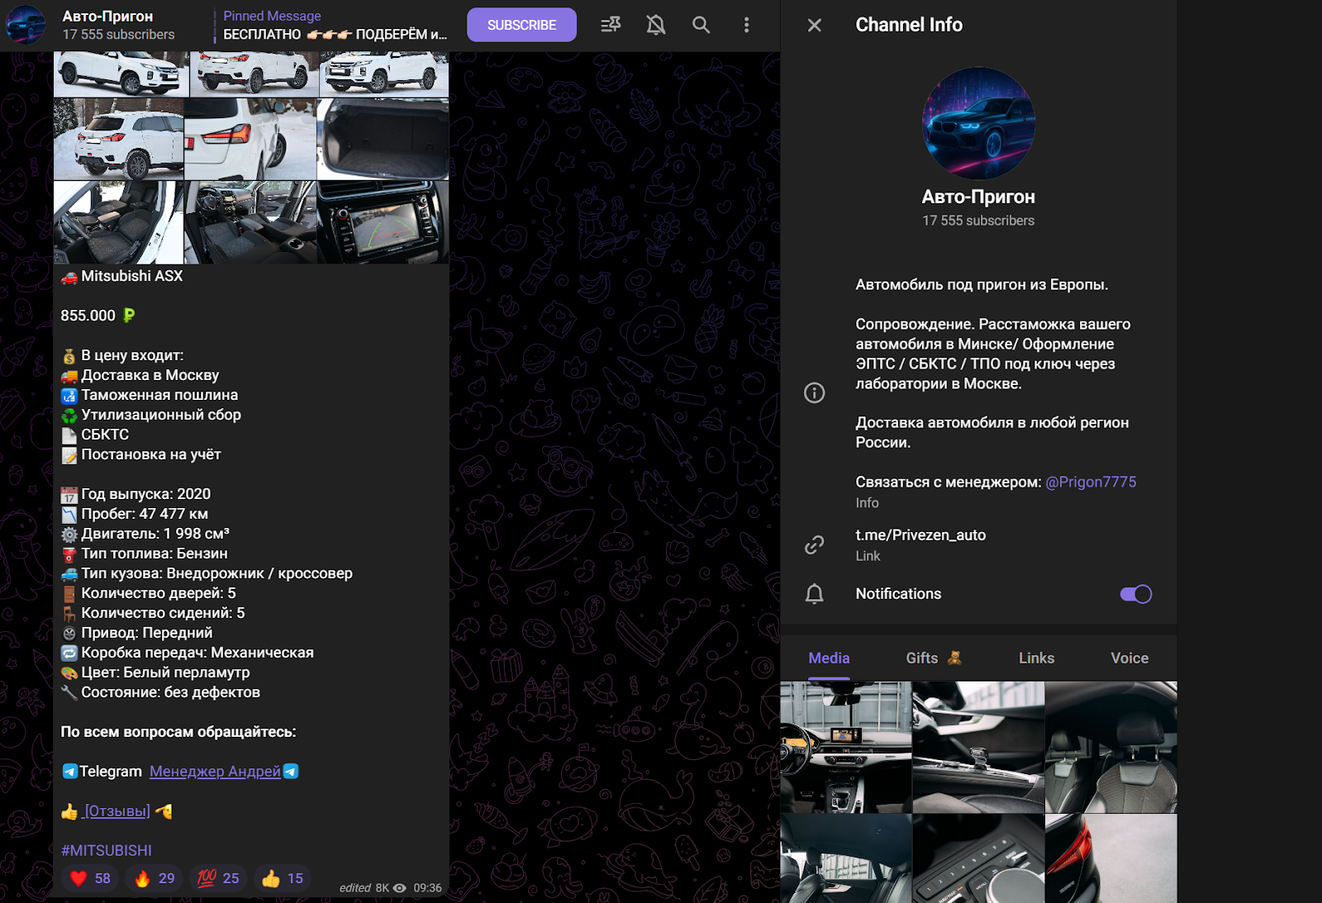
Task: Open the [Отзывы] reviews link
Action: (116, 810)
